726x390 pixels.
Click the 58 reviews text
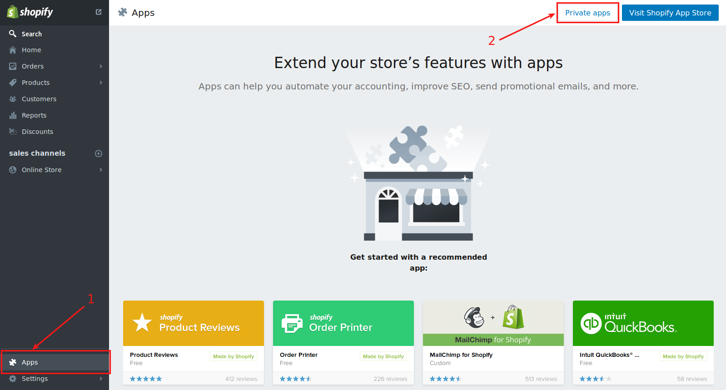[x=692, y=379]
